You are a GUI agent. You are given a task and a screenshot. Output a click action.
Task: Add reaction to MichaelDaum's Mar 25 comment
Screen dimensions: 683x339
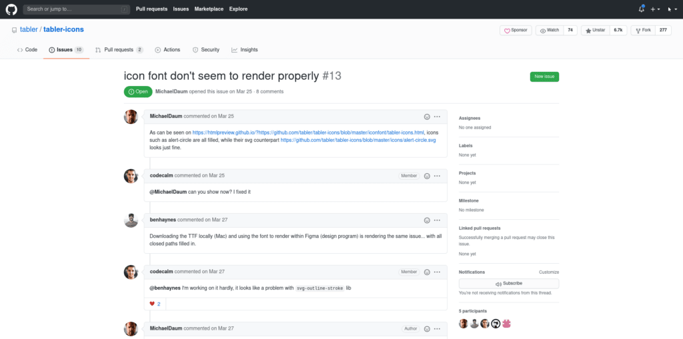click(427, 117)
